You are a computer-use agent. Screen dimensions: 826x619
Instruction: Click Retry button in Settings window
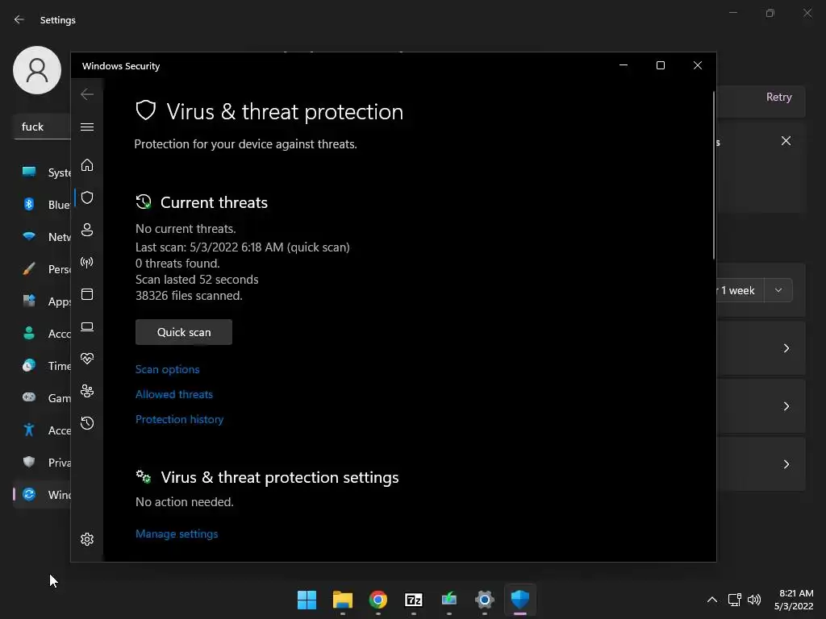point(778,98)
